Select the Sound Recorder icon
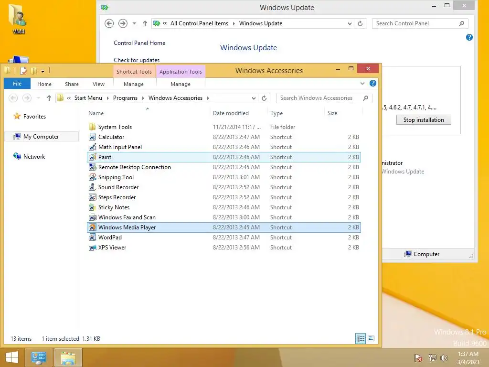This screenshot has width=489, height=367. click(x=92, y=187)
